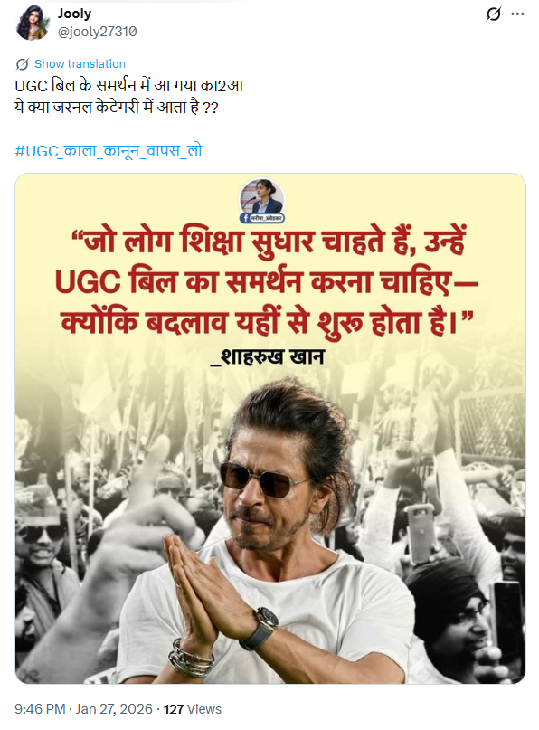This screenshot has height=730, width=539.
Task: Click the tweet line starting "ये क्या जरनल"
Action: 117,108
